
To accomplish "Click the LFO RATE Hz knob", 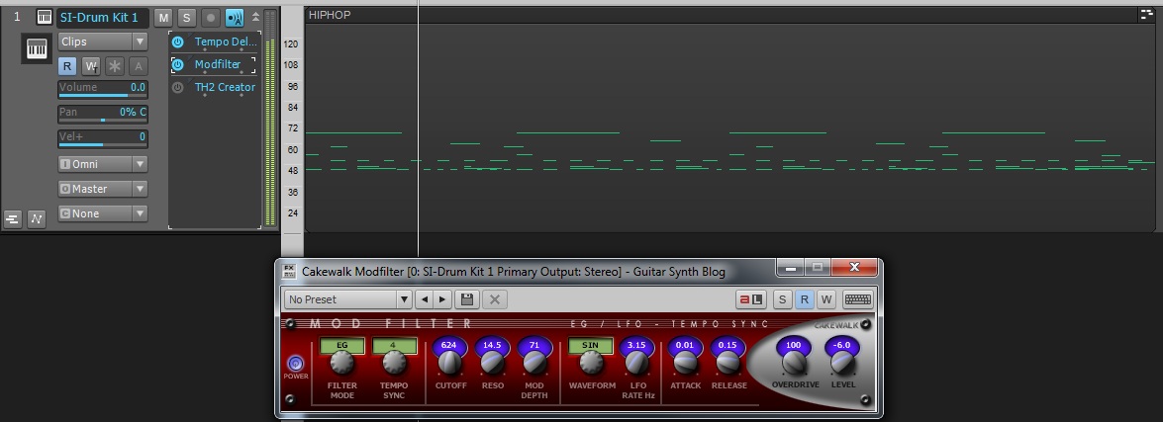I will pyautogui.click(x=636, y=363).
